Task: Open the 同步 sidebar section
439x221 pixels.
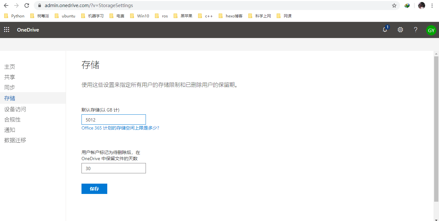Action: click(x=10, y=87)
